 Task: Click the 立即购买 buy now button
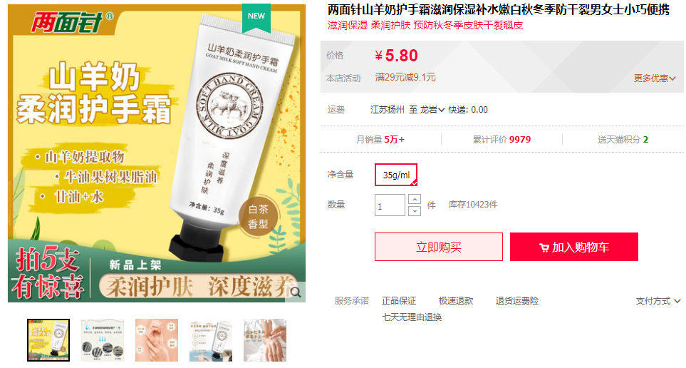coord(438,247)
